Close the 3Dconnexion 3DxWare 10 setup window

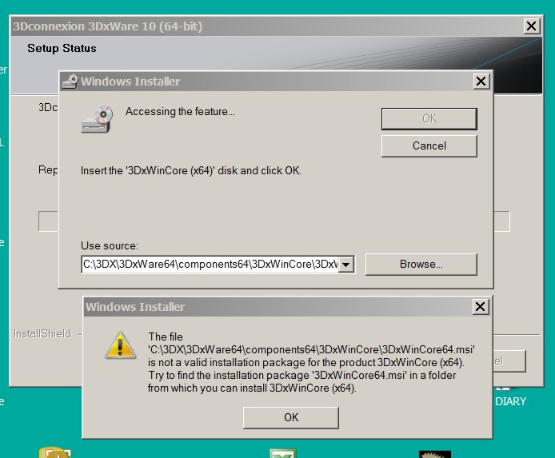pos(531,26)
